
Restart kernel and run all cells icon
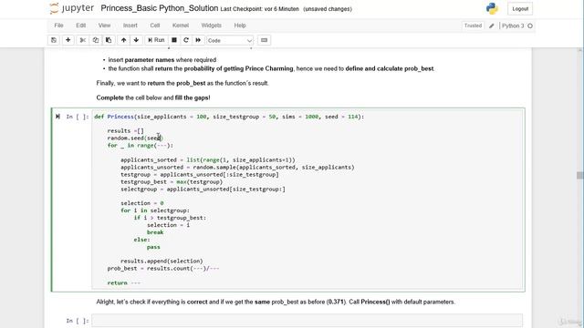198,40
